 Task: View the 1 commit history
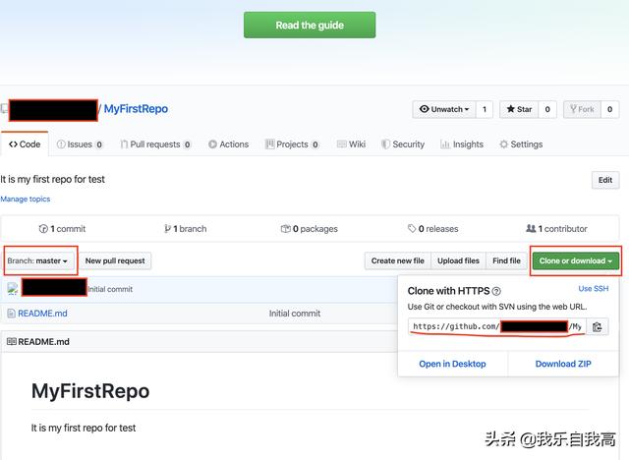[62, 229]
